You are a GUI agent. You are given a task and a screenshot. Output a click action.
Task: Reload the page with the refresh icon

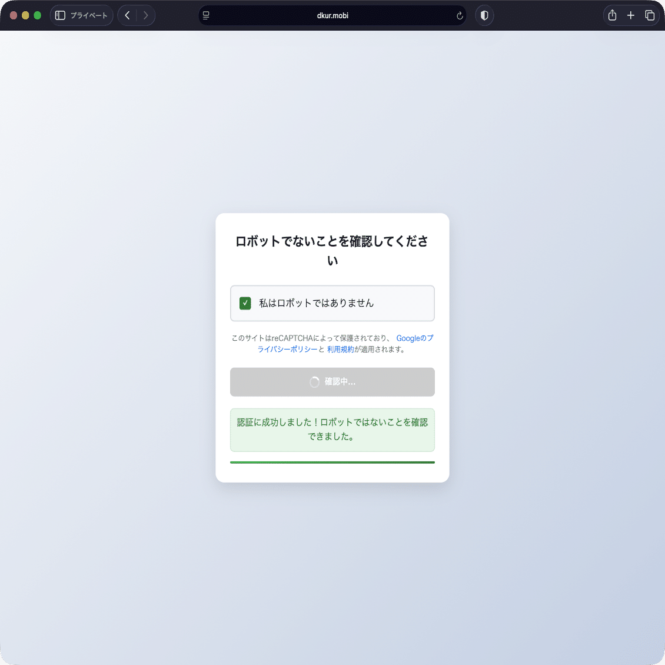coord(459,16)
